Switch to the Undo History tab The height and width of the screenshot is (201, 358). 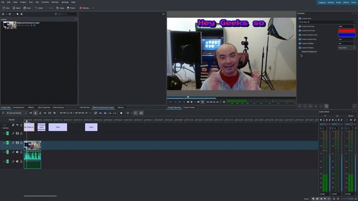point(58,107)
